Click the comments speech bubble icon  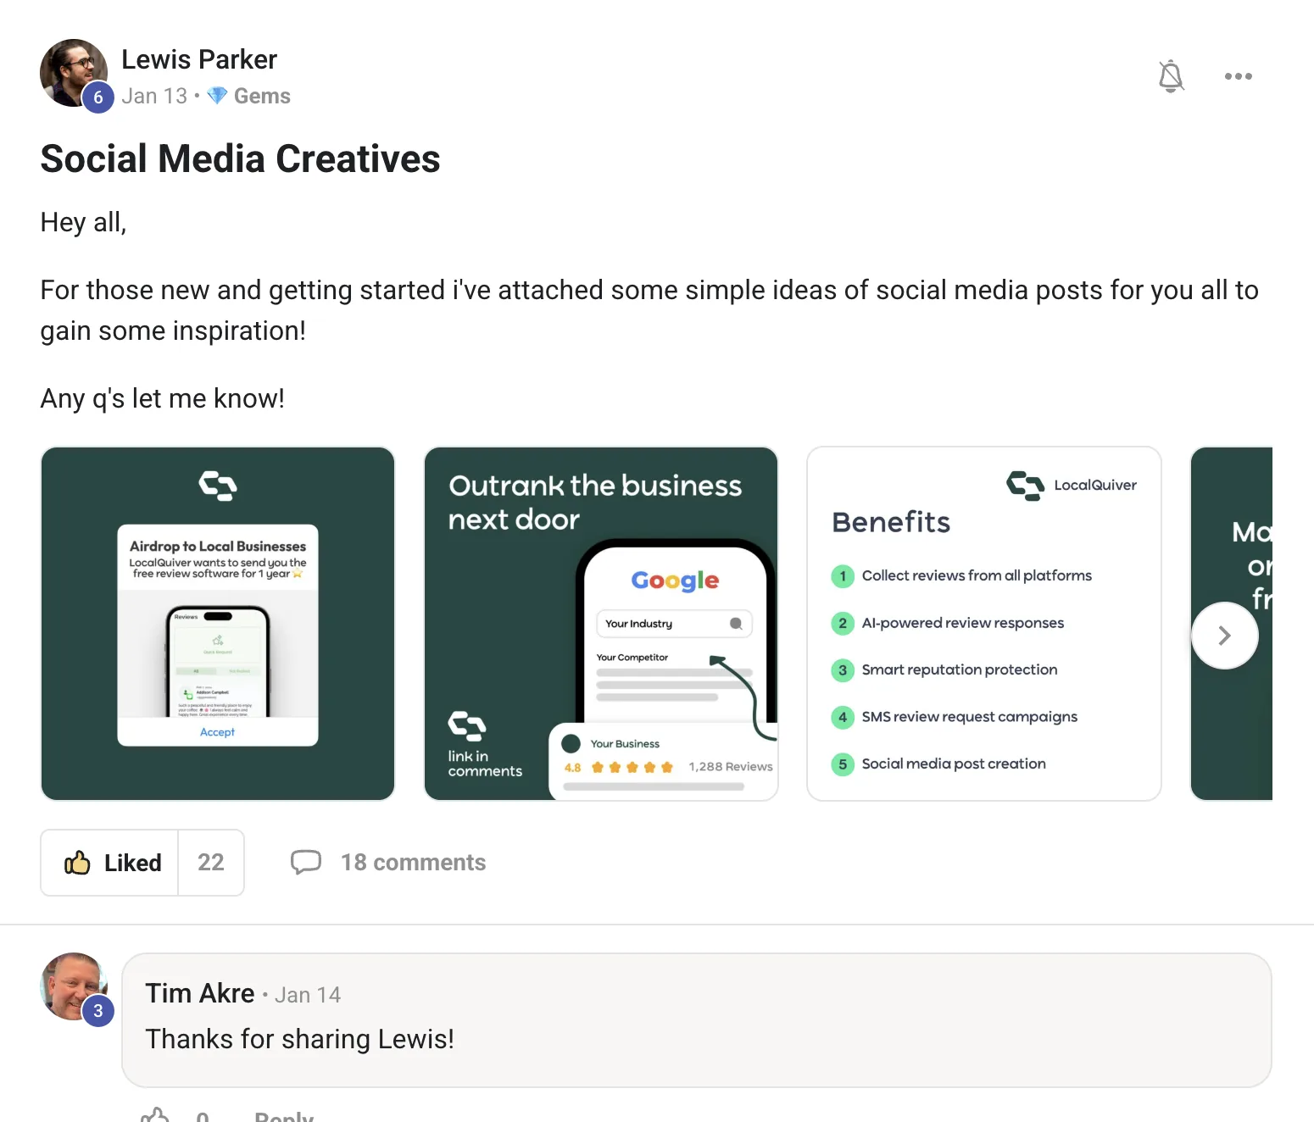point(306,863)
